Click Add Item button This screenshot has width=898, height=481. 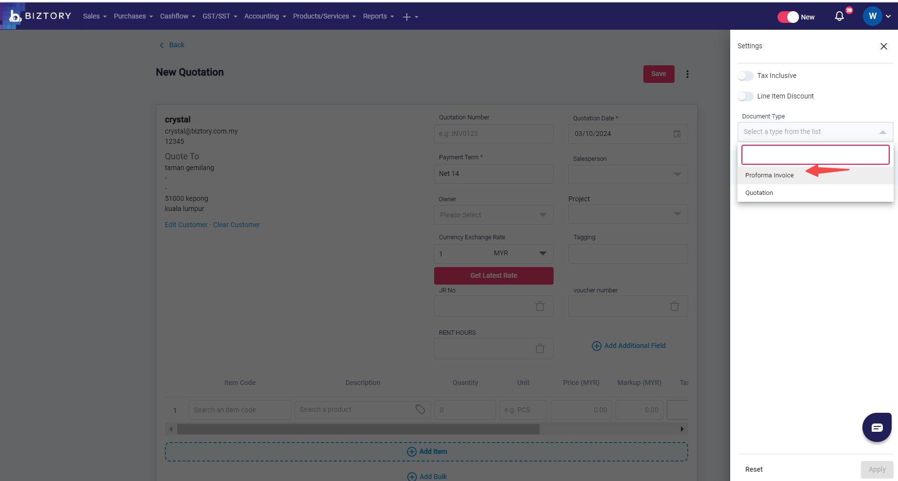click(x=426, y=452)
